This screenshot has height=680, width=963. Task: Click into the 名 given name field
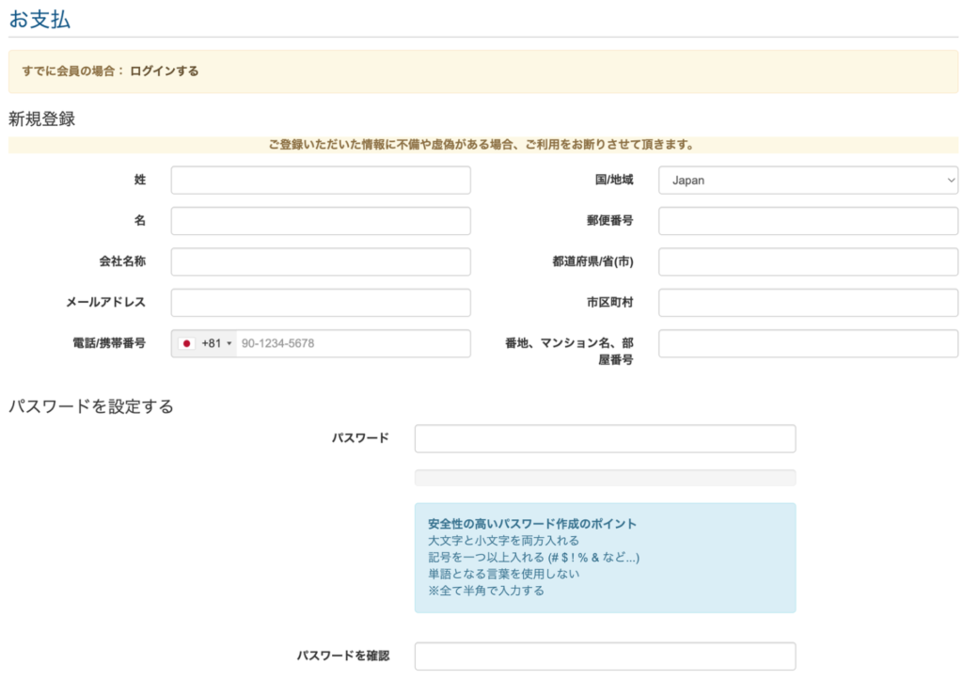coord(321,221)
